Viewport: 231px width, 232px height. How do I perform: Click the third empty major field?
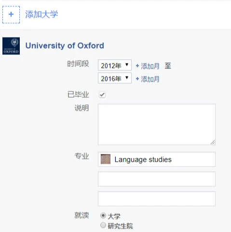pos(157,199)
